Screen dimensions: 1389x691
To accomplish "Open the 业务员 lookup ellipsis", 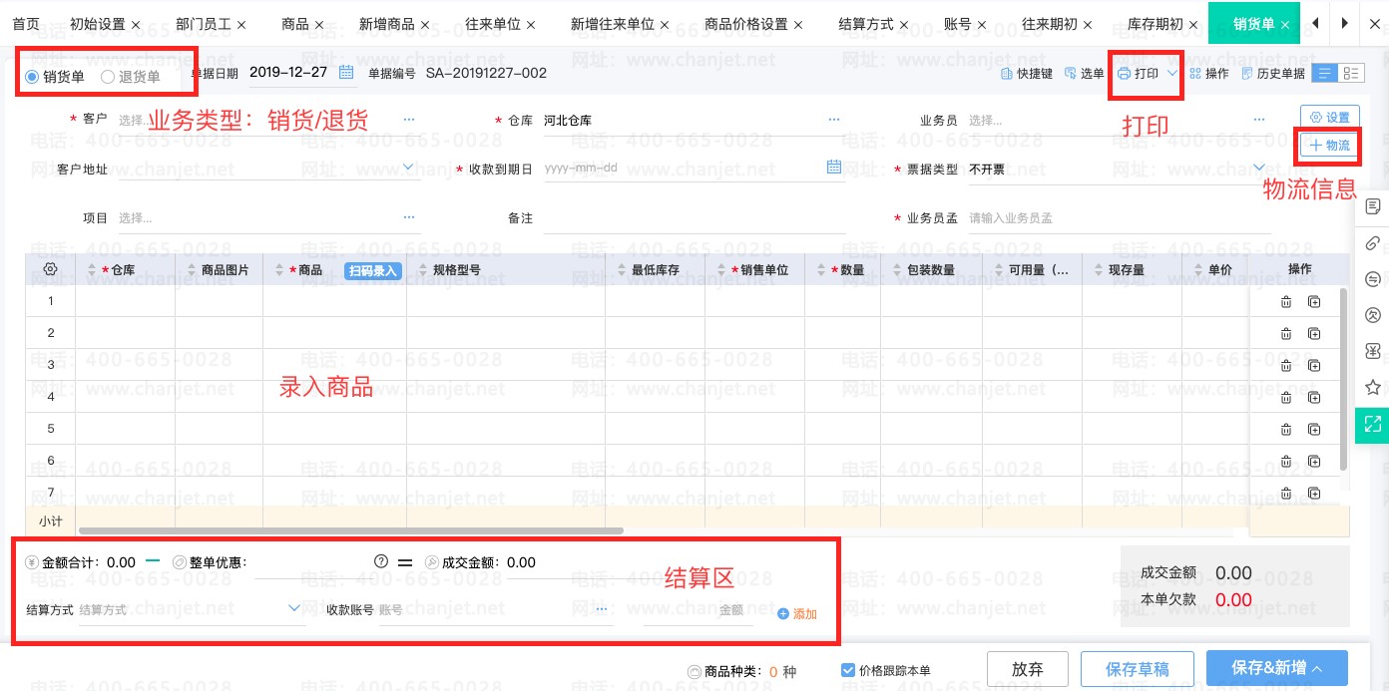I will click(x=1259, y=120).
